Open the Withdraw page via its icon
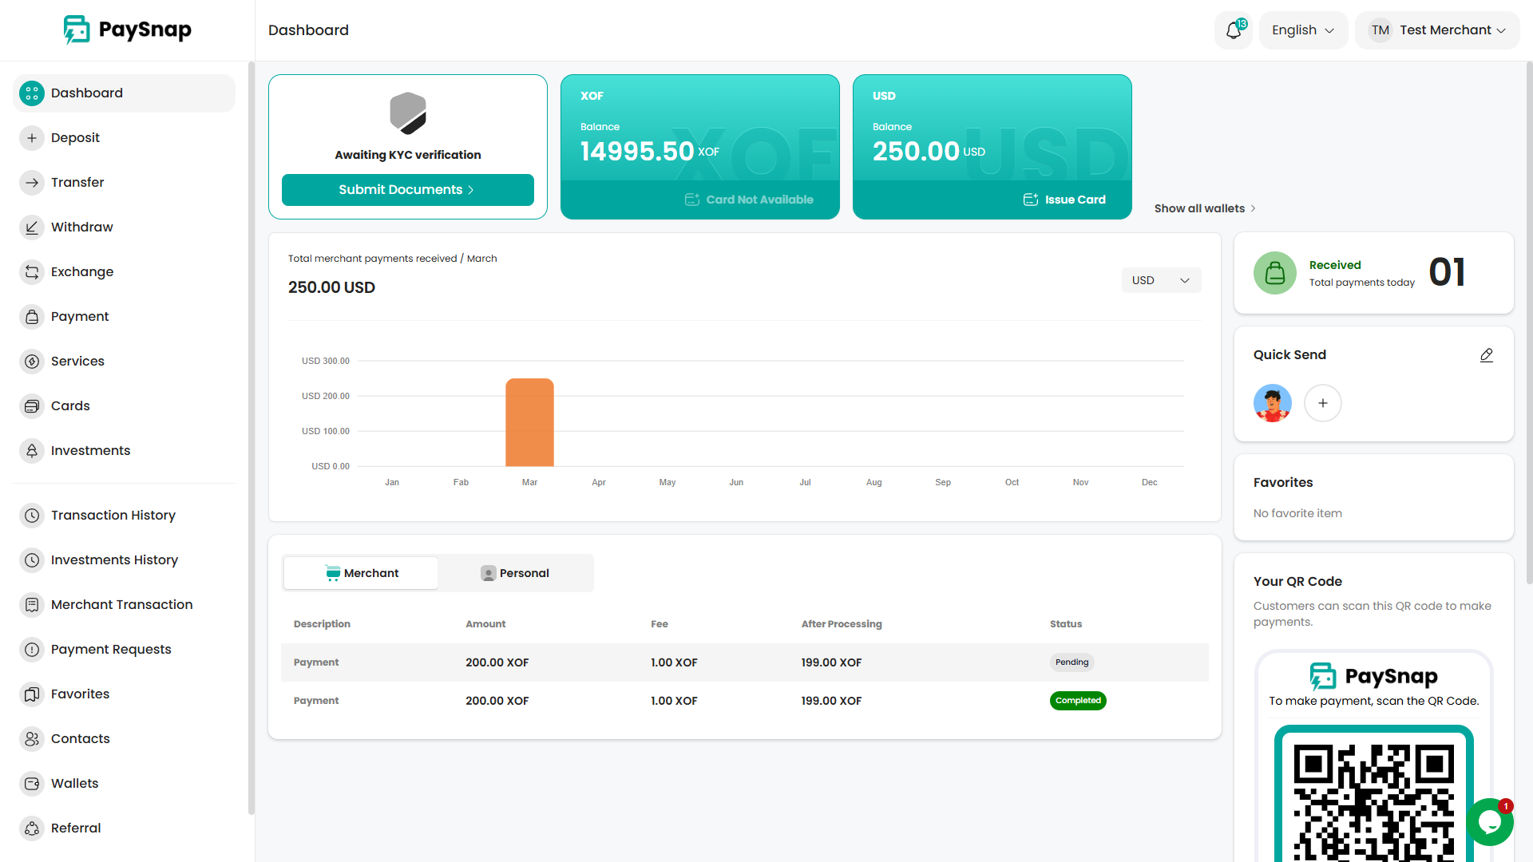Viewport: 1533px width, 862px height. pyautogui.click(x=32, y=227)
